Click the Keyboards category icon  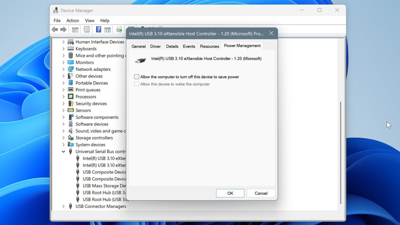click(x=71, y=49)
